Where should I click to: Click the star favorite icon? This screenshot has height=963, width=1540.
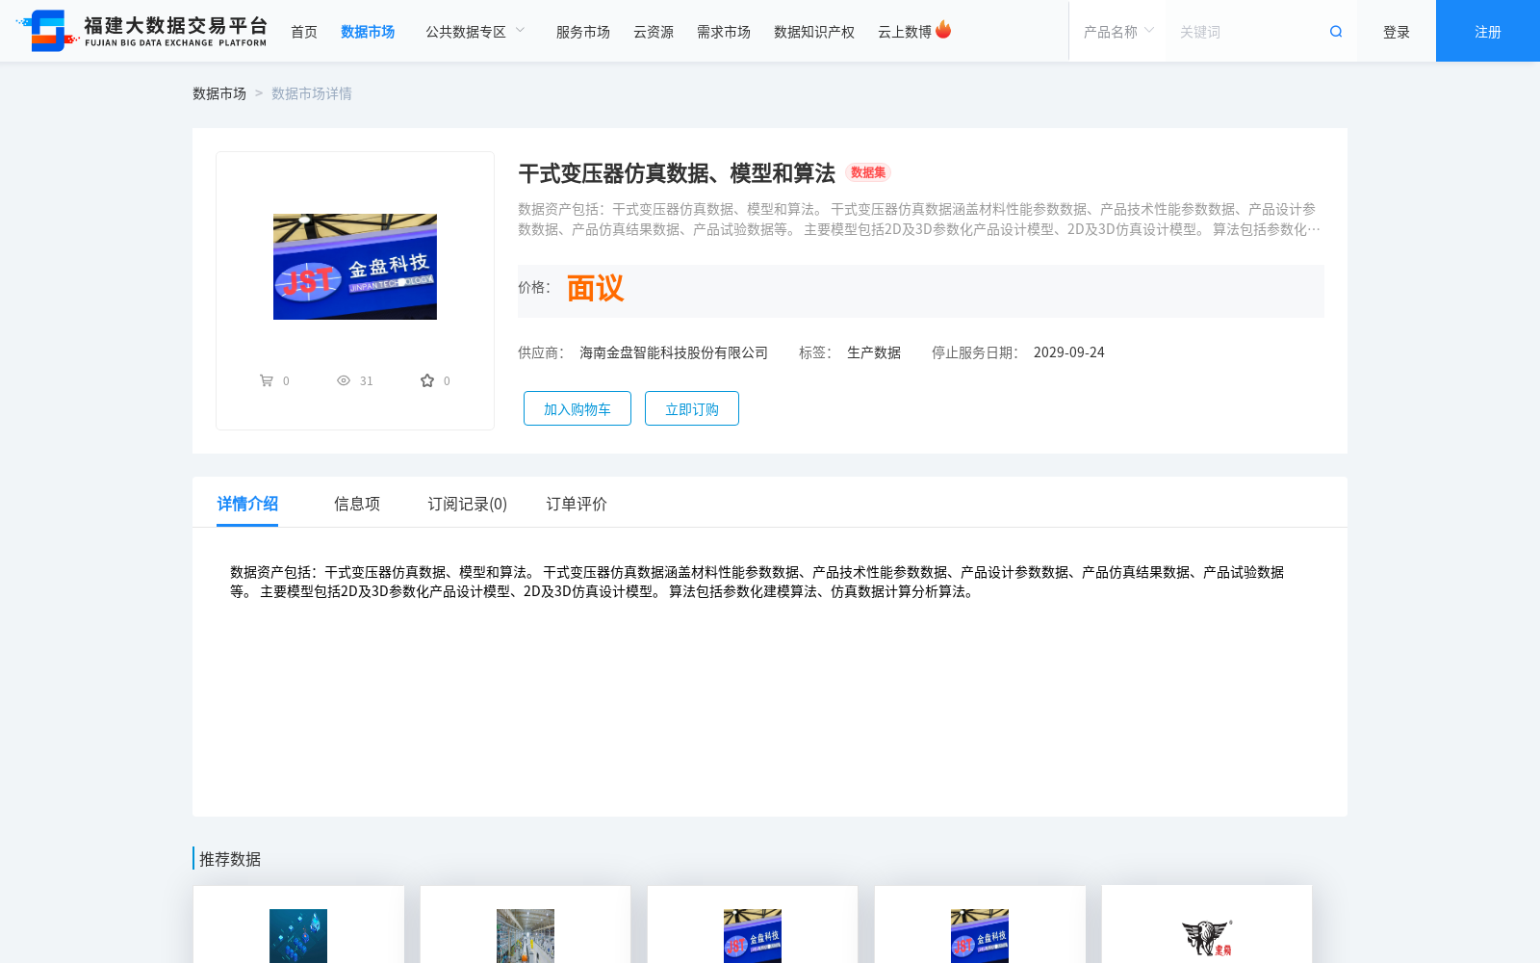(427, 380)
